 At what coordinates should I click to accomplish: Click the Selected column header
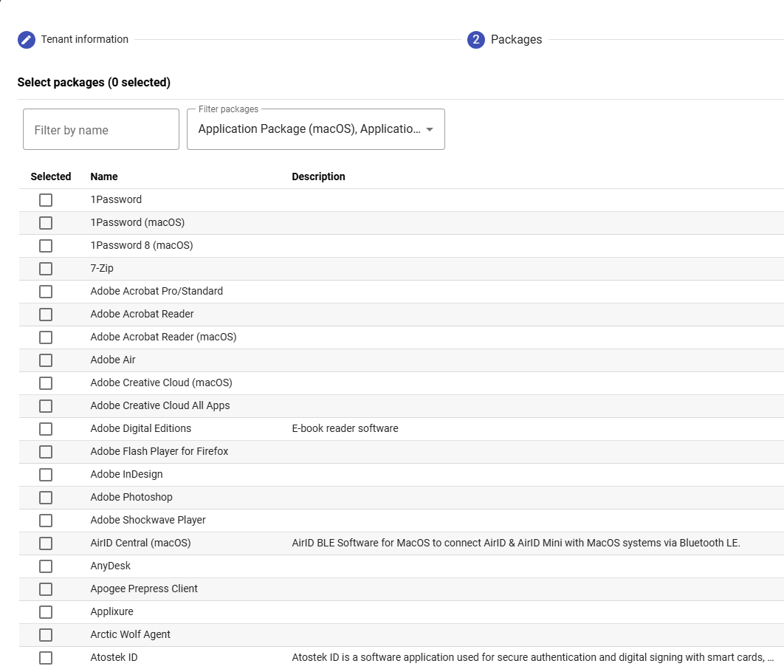click(x=51, y=176)
